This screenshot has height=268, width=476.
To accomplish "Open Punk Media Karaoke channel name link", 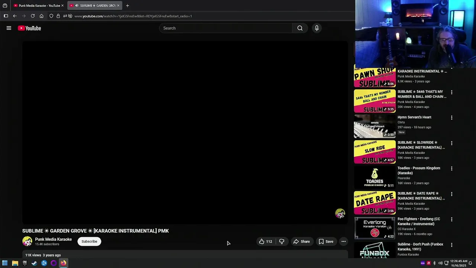I will point(53,239).
